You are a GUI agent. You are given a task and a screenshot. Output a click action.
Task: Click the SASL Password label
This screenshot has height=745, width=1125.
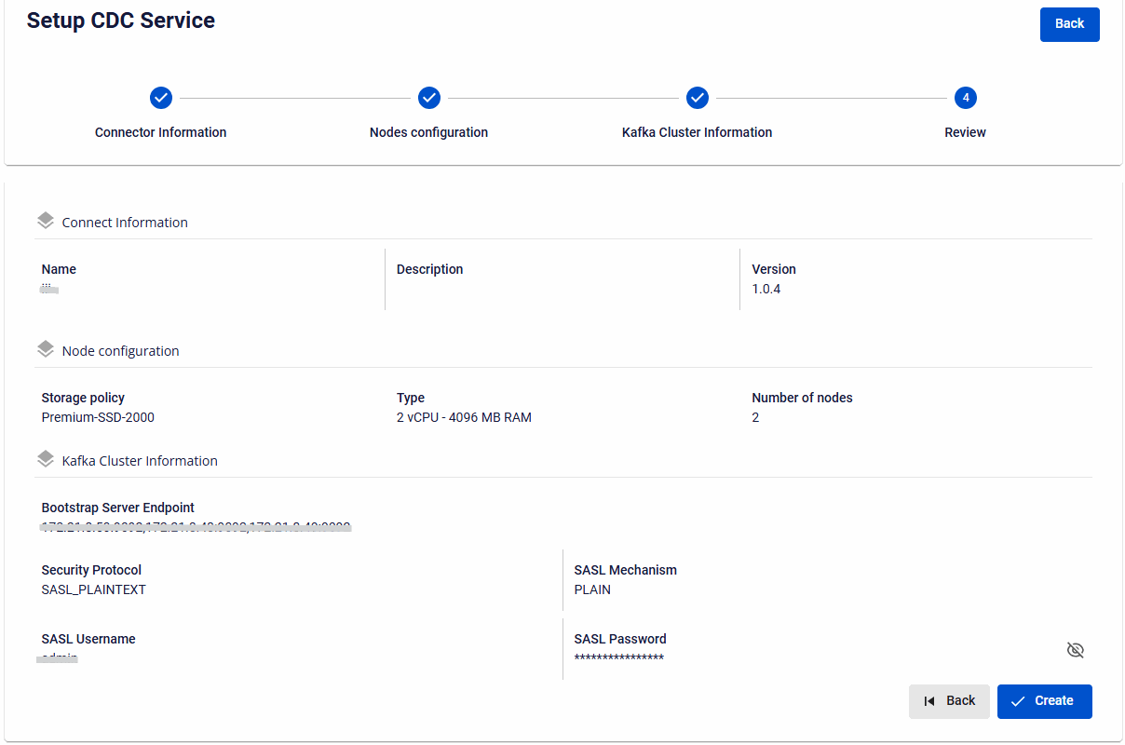(620, 639)
